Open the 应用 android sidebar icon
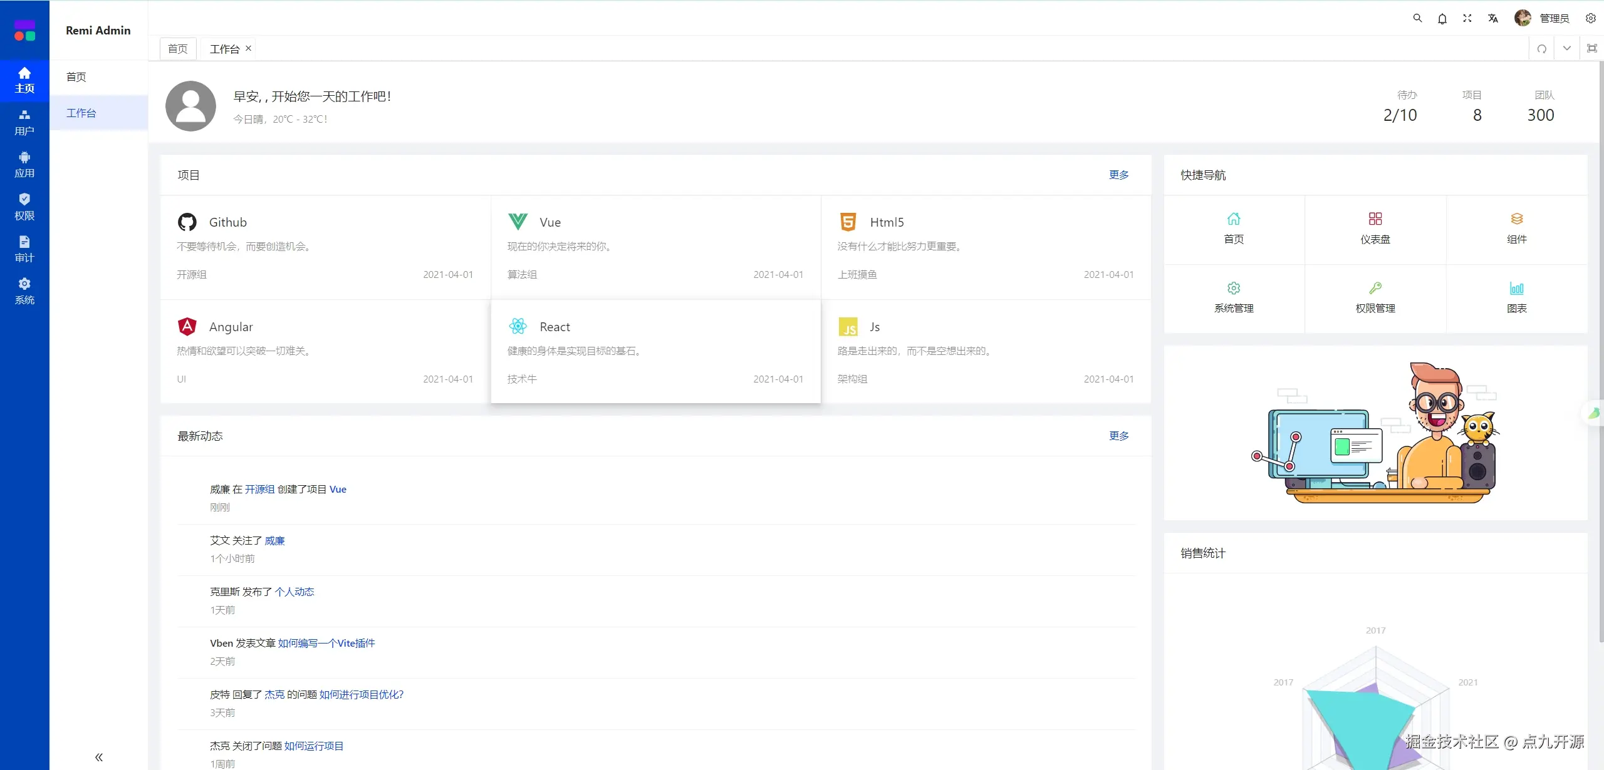 24,165
